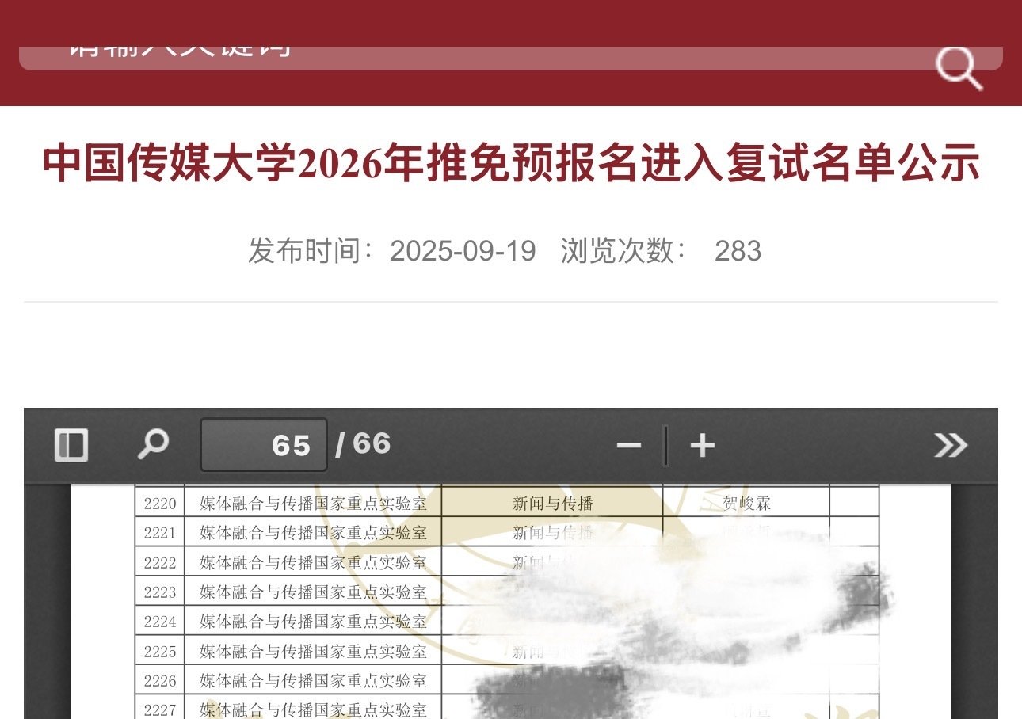Click the name 贺峻霖 in row 2220
1022x719 pixels.
(x=746, y=503)
